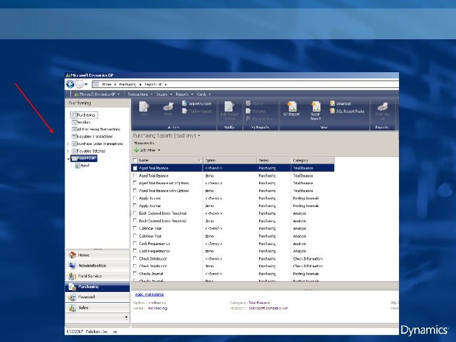Check Apply Journal row with demo option
456x342 pixels.
point(135,206)
